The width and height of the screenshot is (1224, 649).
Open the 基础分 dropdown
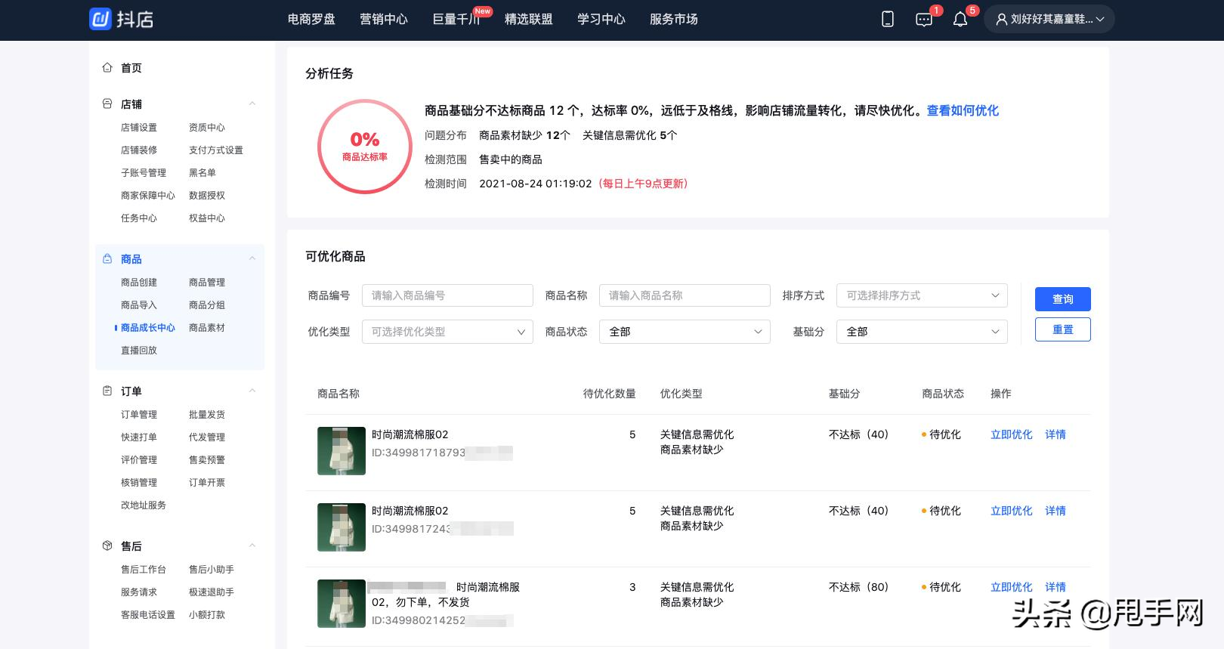click(x=922, y=332)
